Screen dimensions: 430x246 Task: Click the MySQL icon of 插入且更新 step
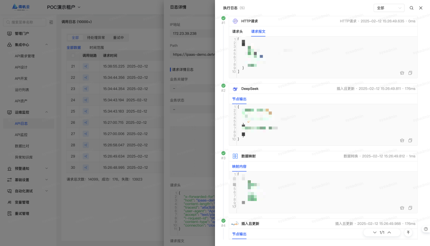click(x=235, y=224)
